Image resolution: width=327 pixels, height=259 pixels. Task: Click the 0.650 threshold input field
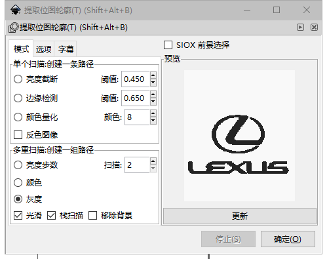pos(136,98)
